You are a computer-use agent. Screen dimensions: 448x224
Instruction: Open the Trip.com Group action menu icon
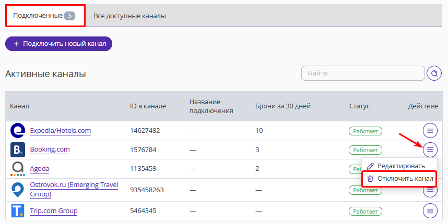430,211
